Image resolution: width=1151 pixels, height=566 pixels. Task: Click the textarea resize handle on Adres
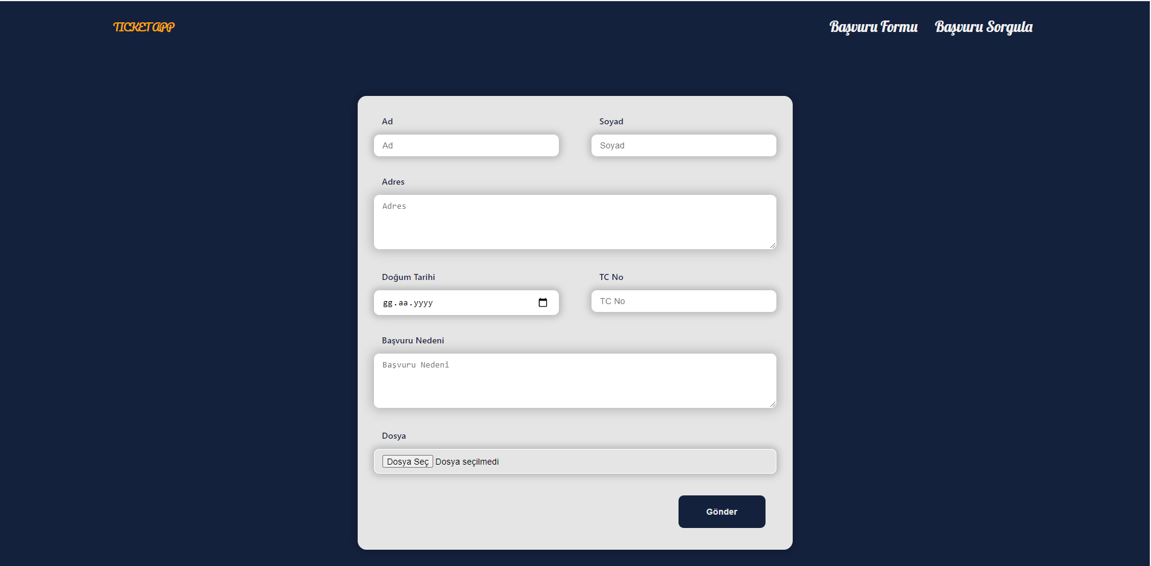(772, 245)
